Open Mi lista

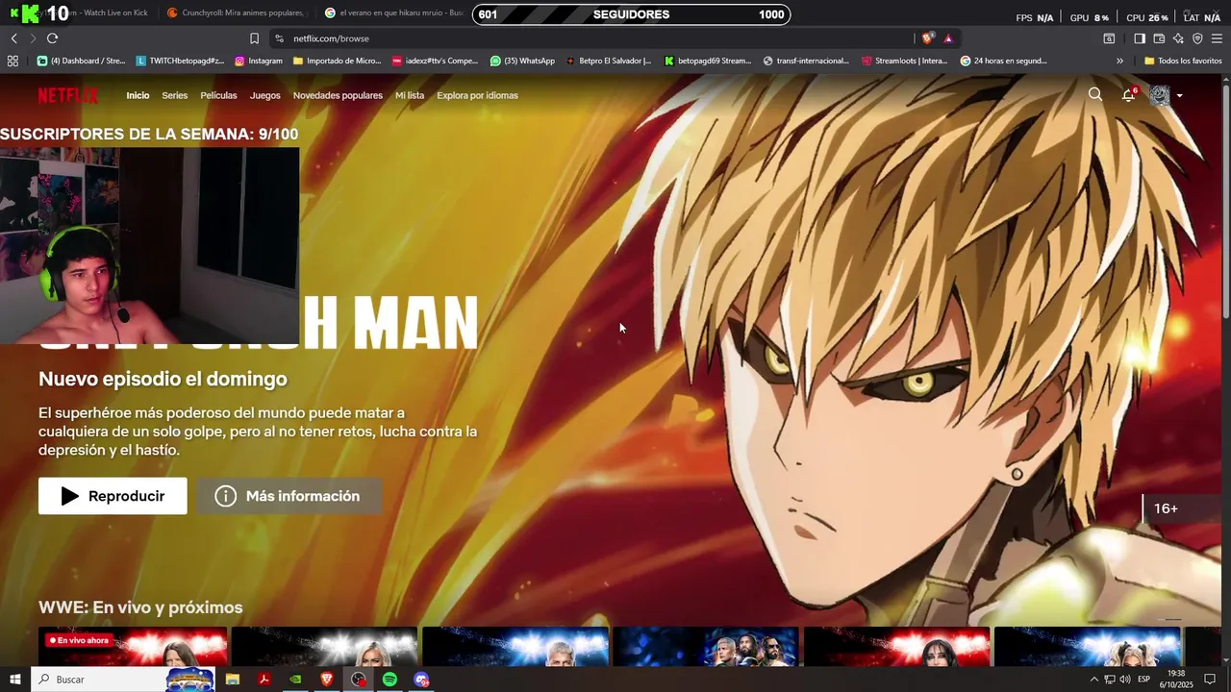(410, 95)
